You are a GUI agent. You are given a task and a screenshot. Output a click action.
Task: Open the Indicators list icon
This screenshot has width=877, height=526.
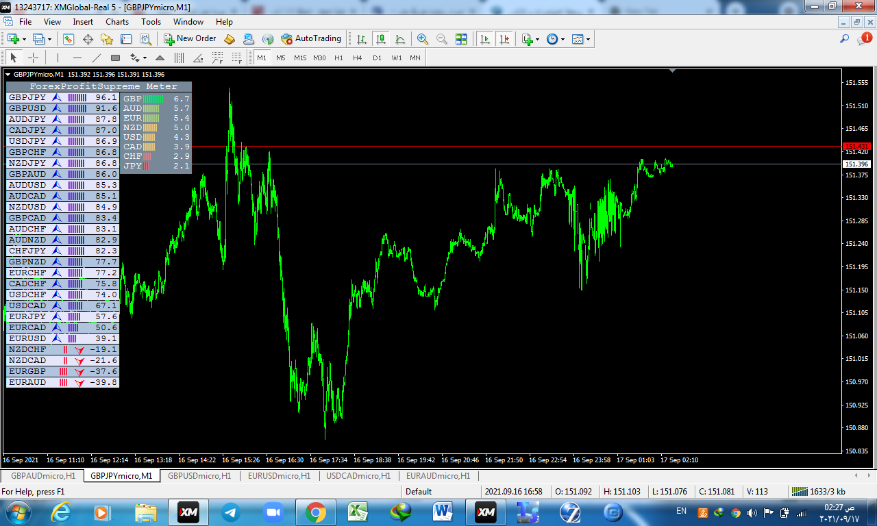527,39
